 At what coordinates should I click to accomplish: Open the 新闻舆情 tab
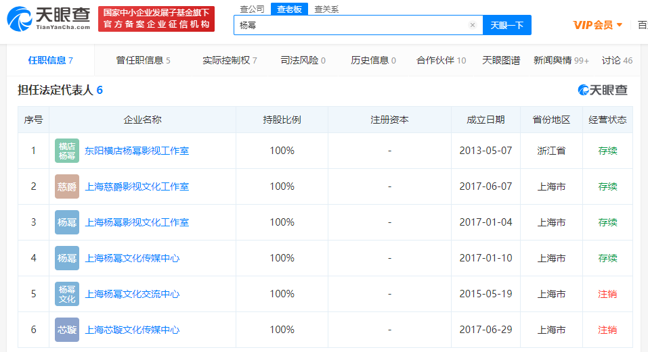click(561, 60)
